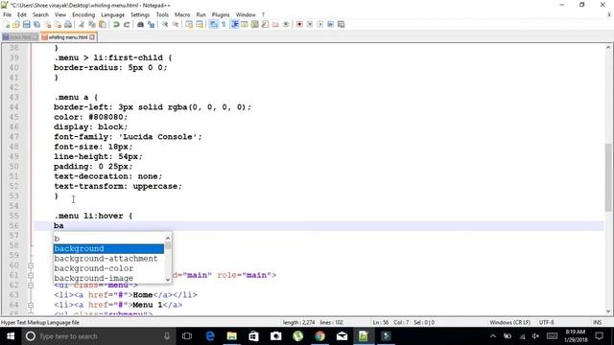Toggle the file monitoring eye icon
Viewport: 614px width, 345px height.
286,24
